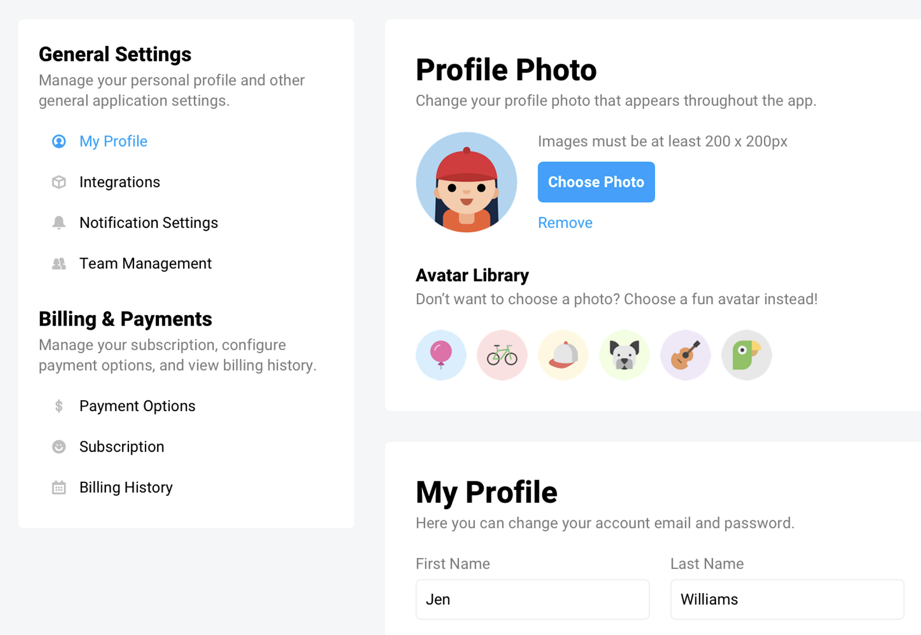The image size is (921, 635).
Task: Click the Payment Options dollar icon
Action: (59, 406)
